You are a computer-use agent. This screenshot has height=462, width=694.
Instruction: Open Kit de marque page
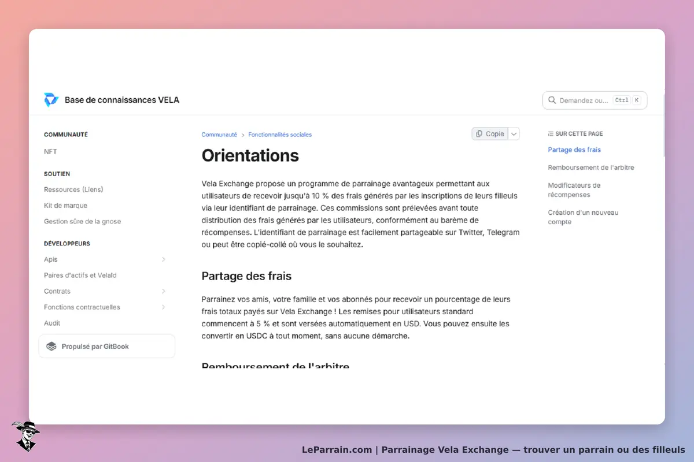point(65,206)
